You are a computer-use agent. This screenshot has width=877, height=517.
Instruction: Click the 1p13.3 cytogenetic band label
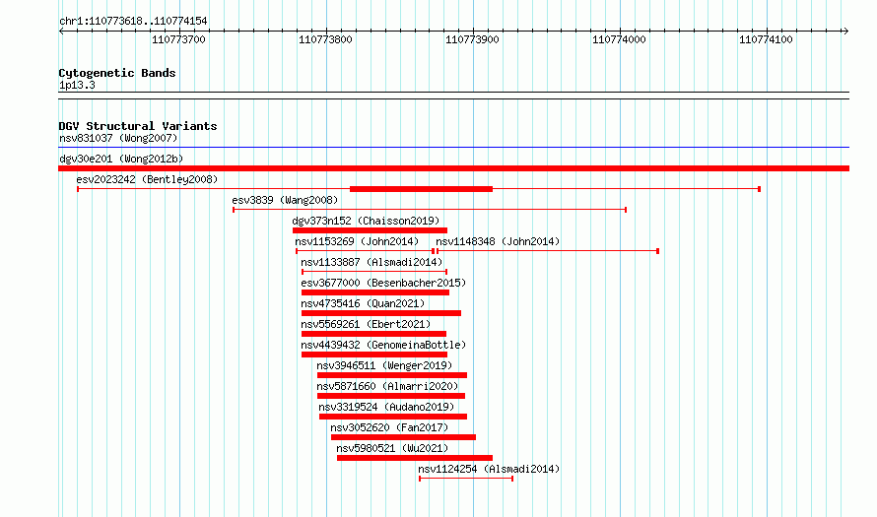(77, 85)
